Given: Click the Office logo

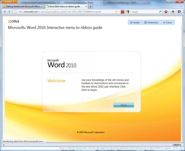Looking at the screenshot, I should (14, 21).
